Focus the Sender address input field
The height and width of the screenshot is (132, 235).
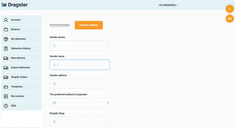79,84
